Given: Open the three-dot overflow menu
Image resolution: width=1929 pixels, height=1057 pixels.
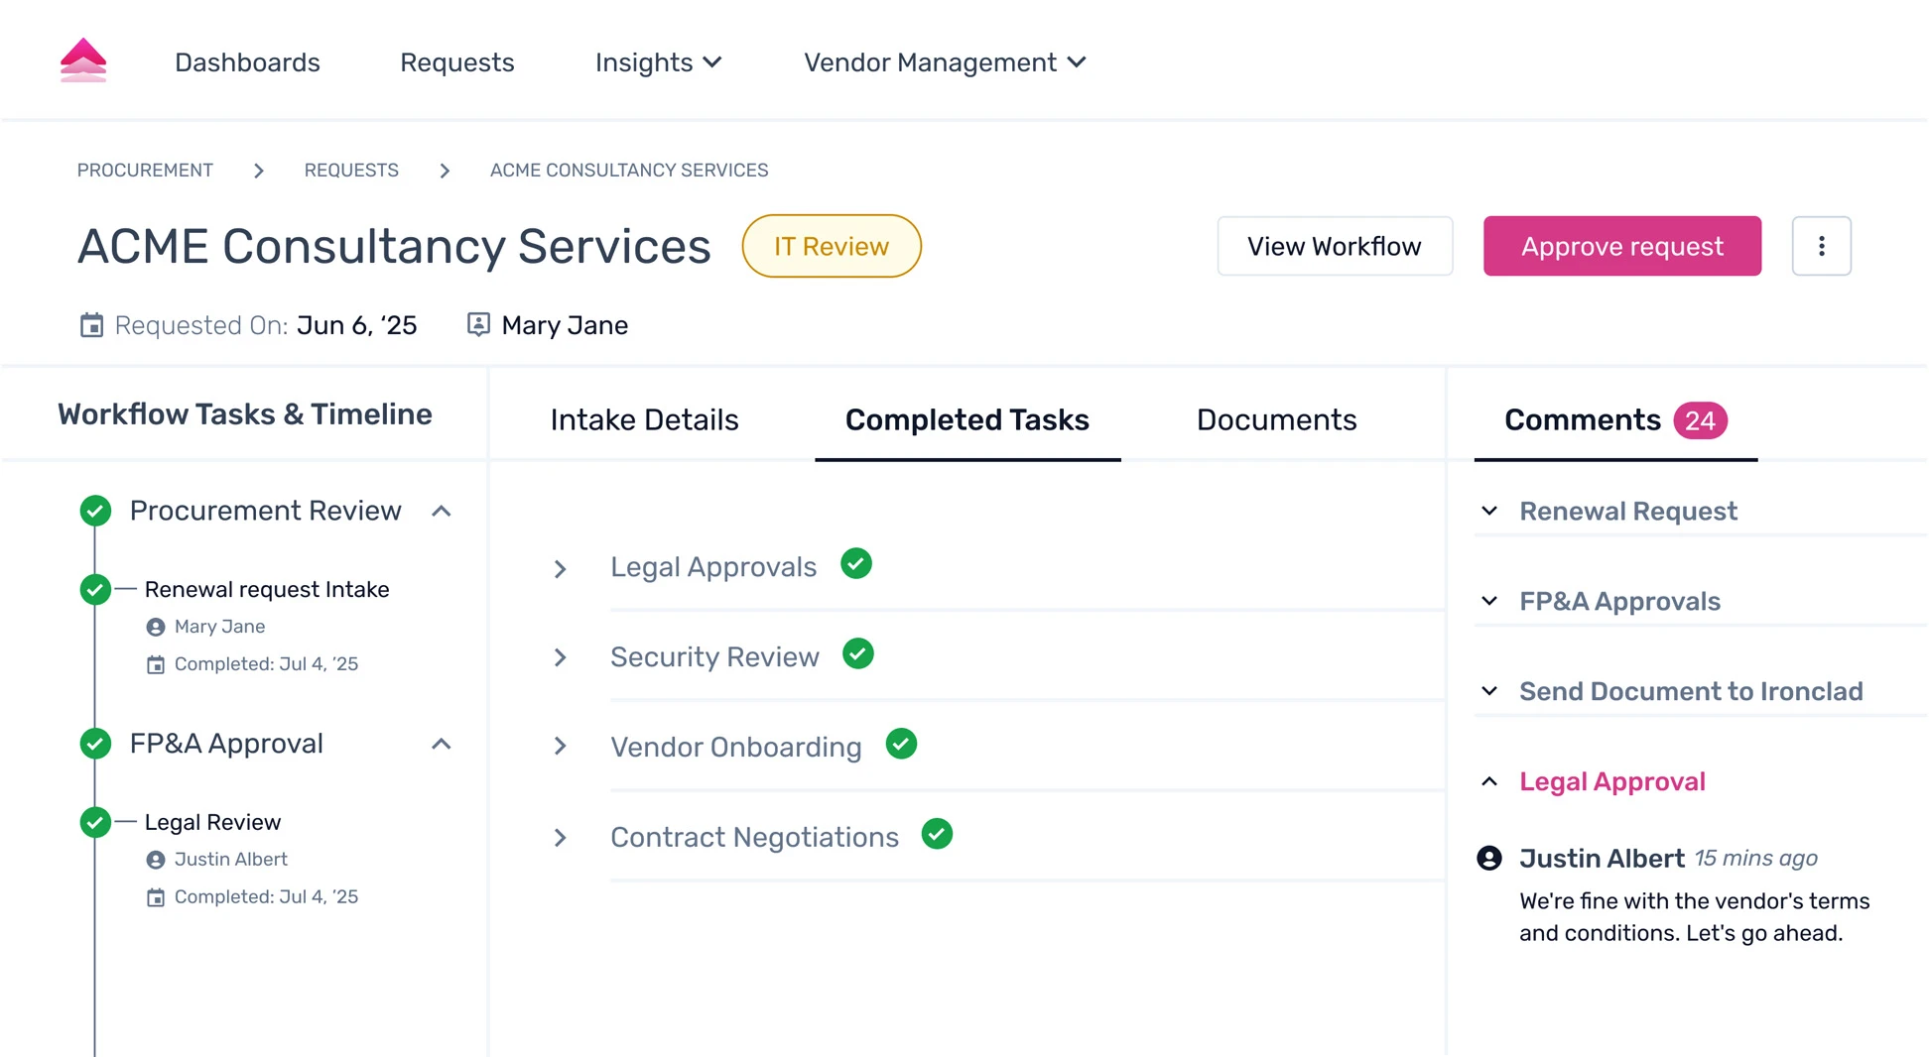Looking at the screenshot, I should (1821, 246).
